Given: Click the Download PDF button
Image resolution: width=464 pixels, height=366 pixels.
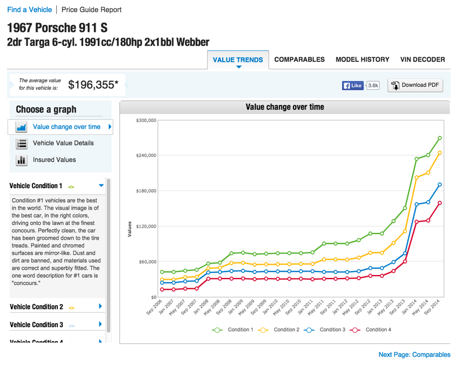Looking at the screenshot, I should [x=415, y=85].
